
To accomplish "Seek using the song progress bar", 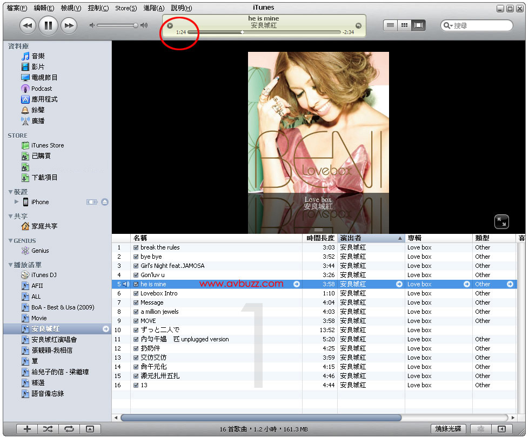I will coord(264,32).
